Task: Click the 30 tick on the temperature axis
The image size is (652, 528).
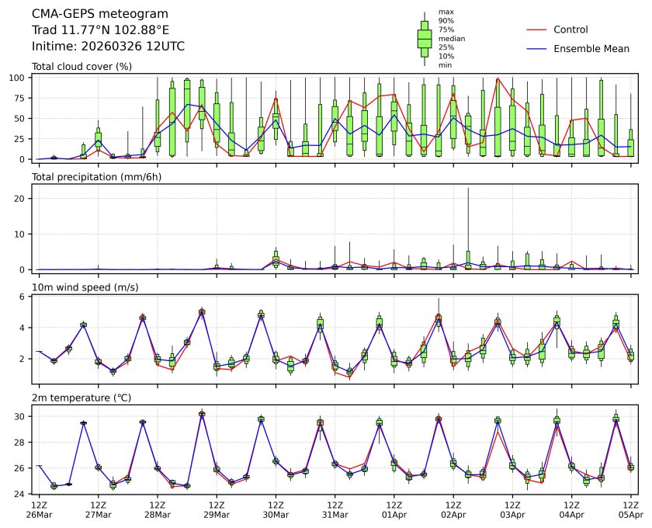Action: [23, 416]
